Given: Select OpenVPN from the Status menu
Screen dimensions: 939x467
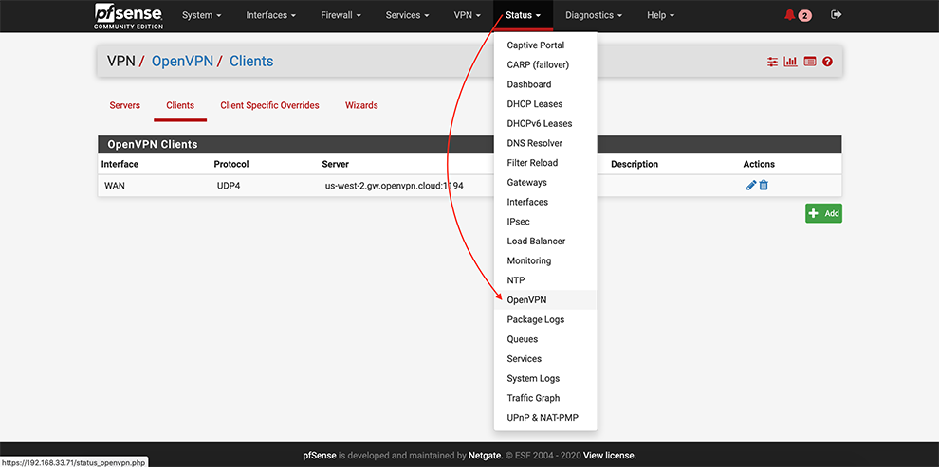Looking at the screenshot, I should coord(526,300).
